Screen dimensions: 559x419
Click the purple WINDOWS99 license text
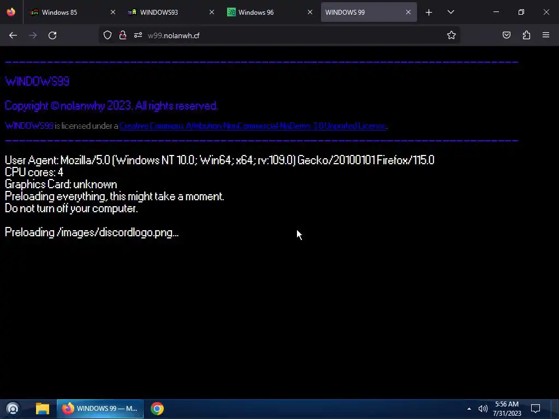pyautogui.click(x=29, y=126)
